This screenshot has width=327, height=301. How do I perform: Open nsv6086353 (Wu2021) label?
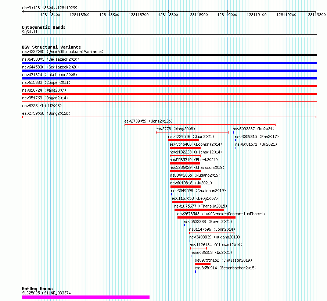pyautogui.click(x=211, y=252)
